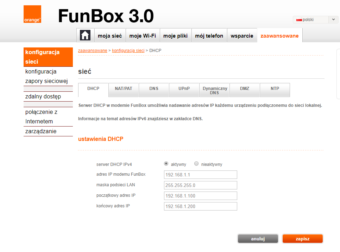Switch to the NAT/PAT tab
This screenshot has width=340, height=252.
click(x=123, y=90)
